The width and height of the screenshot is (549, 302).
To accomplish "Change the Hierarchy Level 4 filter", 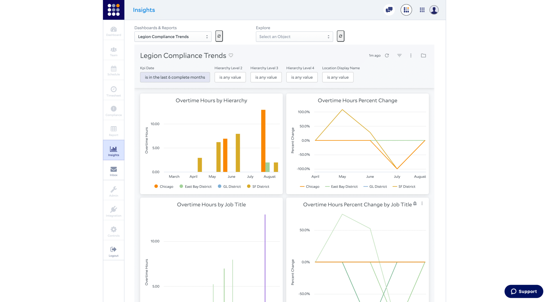I will [302, 77].
